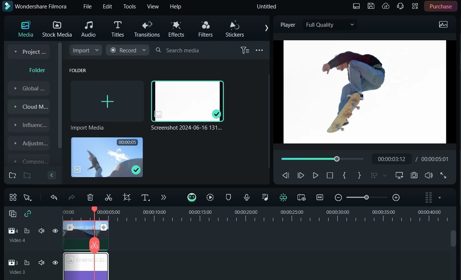Open the Titles tab
Image resolution: width=461 pixels, height=280 pixels.
tap(117, 29)
